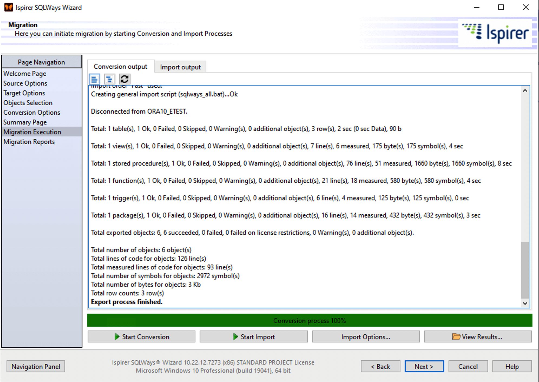
Task: Click the Conversion process progress bar
Action: tap(310, 321)
